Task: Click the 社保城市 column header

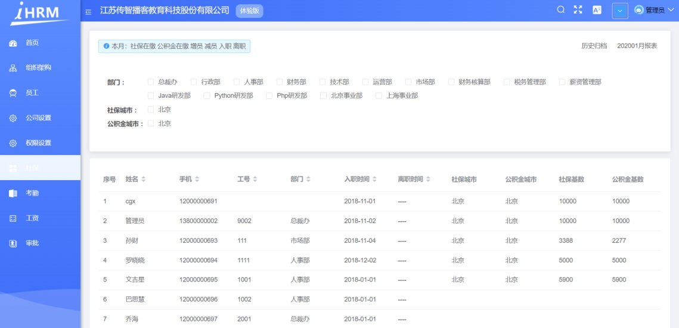Action: [464, 179]
